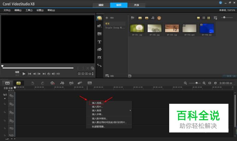Open the Capture step tab

coord(101,5)
